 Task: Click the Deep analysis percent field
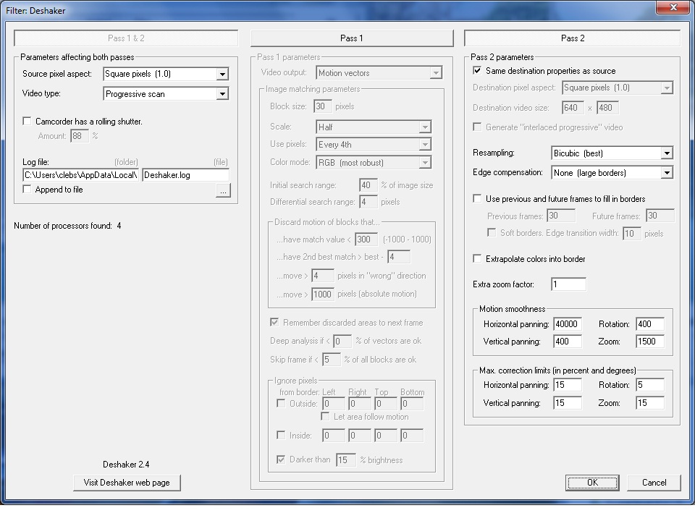pos(342,341)
